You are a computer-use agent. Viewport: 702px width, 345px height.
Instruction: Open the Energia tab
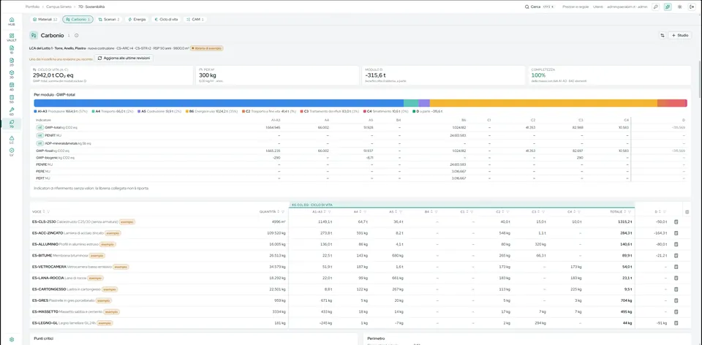click(x=137, y=20)
